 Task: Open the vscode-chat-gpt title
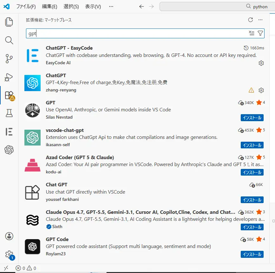[65, 130]
